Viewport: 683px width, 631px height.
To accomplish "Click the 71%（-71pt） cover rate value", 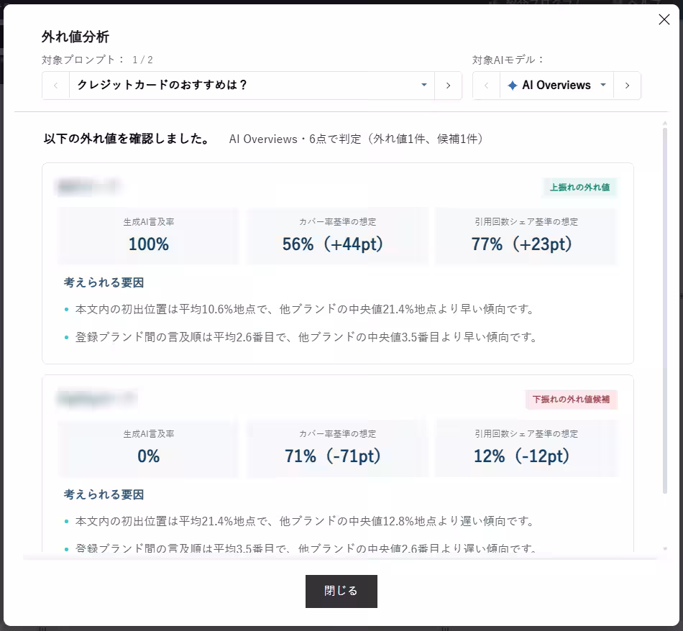I will [x=333, y=456].
